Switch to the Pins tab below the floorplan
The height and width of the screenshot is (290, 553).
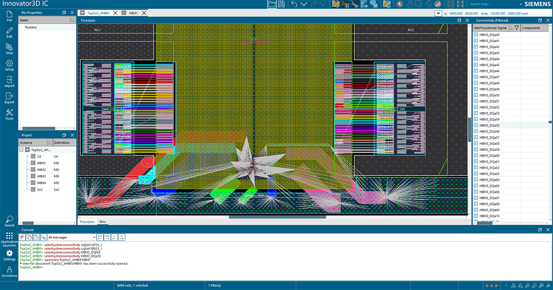coord(103,222)
